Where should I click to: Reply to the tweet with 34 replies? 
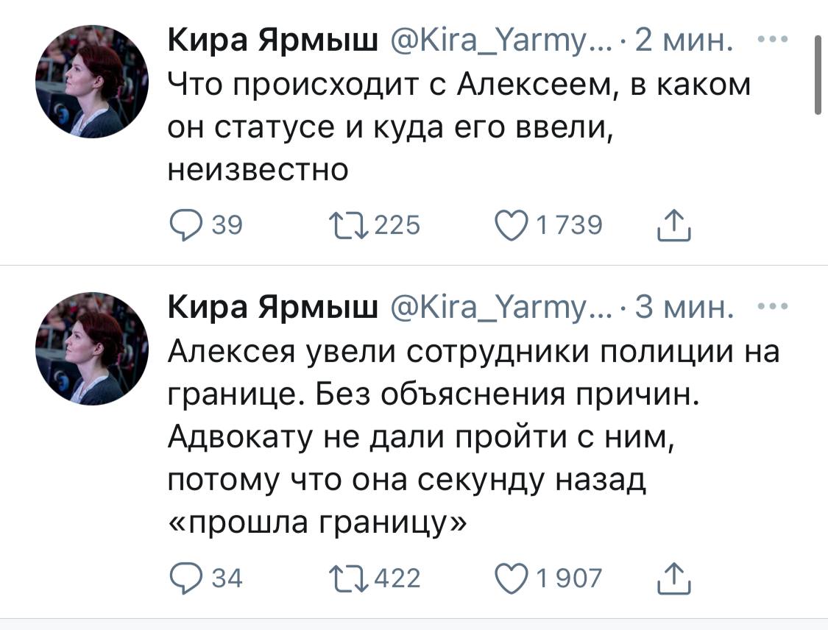(183, 578)
